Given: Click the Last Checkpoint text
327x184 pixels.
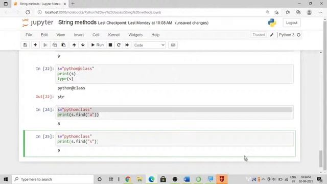Looking at the screenshot, I should [135, 23].
